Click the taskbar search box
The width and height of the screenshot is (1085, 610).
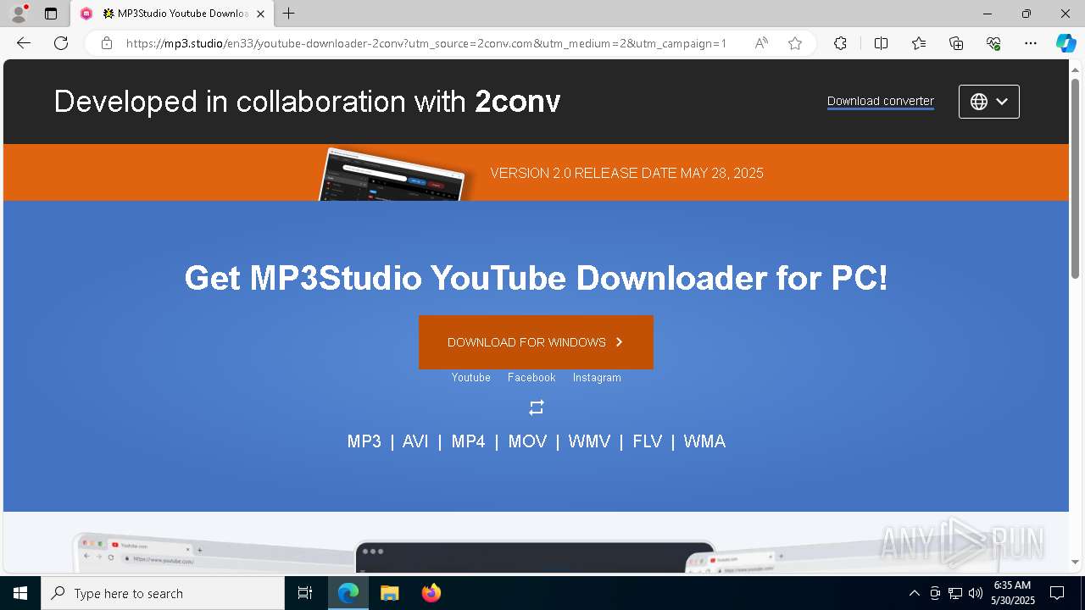click(x=163, y=593)
